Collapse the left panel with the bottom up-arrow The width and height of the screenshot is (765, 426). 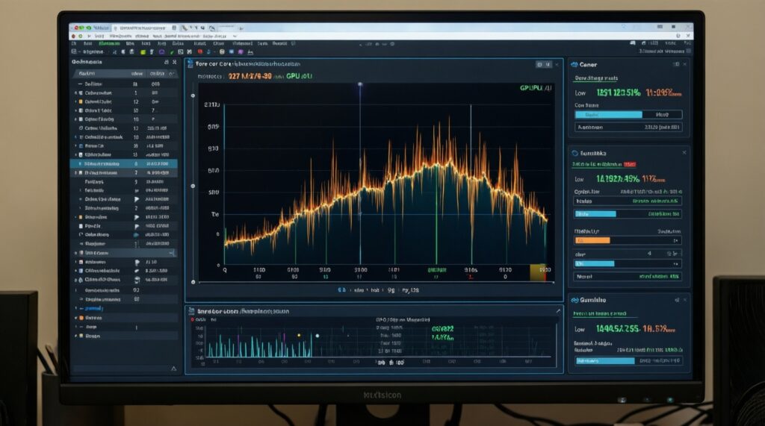[173, 368]
